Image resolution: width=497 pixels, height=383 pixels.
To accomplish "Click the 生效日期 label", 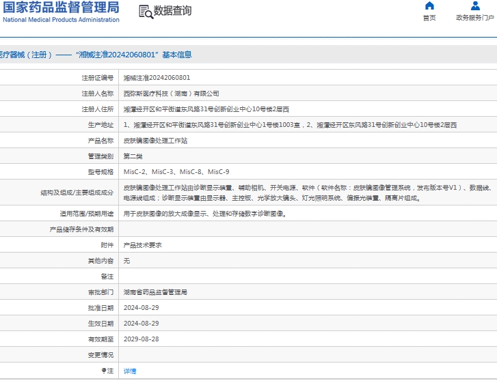I will tap(100, 324).
